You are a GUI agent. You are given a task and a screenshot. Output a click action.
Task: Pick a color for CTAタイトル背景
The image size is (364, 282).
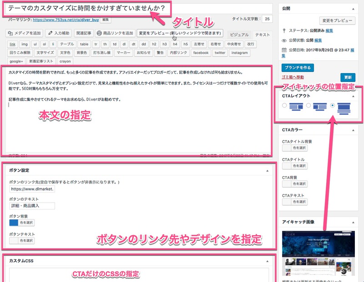click(295, 148)
